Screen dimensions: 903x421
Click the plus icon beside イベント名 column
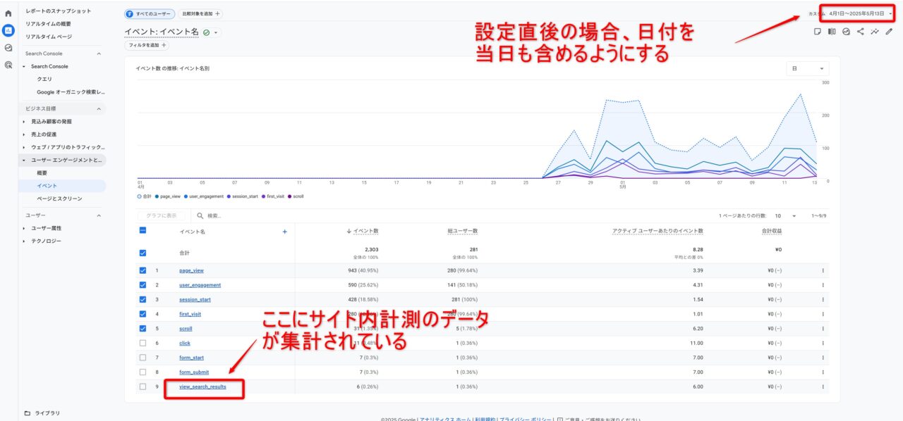coord(285,232)
